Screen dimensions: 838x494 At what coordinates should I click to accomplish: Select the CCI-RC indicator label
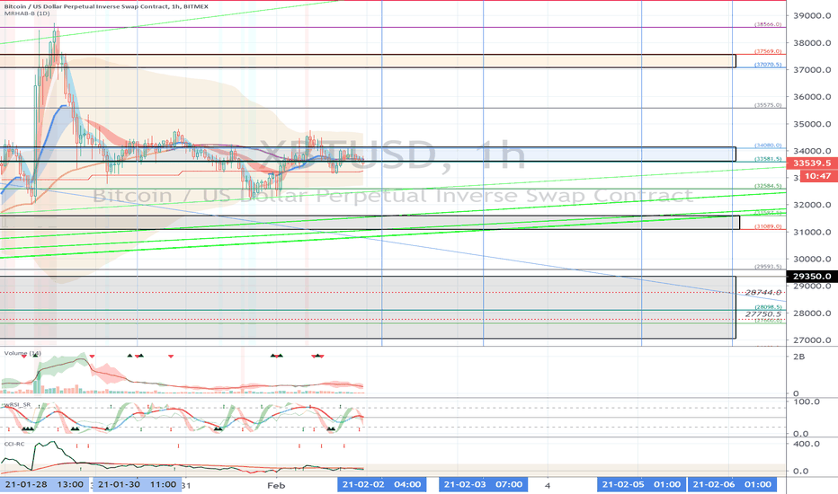14,444
